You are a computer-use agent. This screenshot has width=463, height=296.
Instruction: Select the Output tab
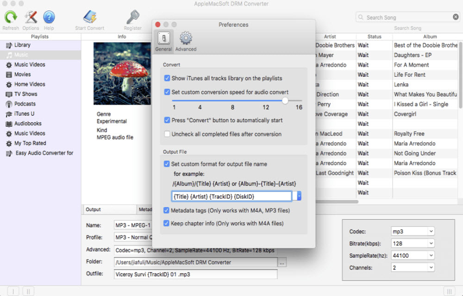click(110, 210)
